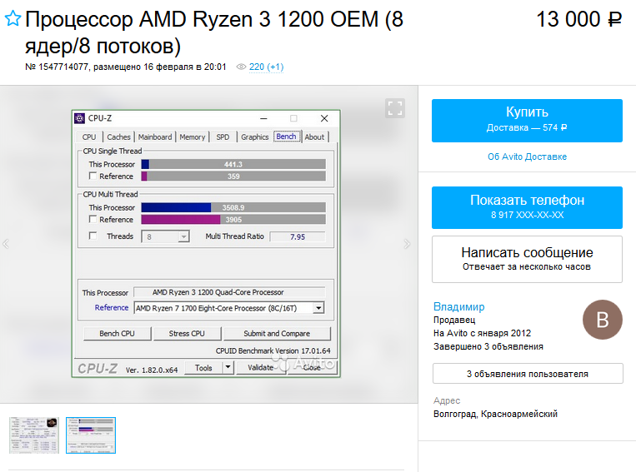Select the SPD tab

tap(223, 137)
